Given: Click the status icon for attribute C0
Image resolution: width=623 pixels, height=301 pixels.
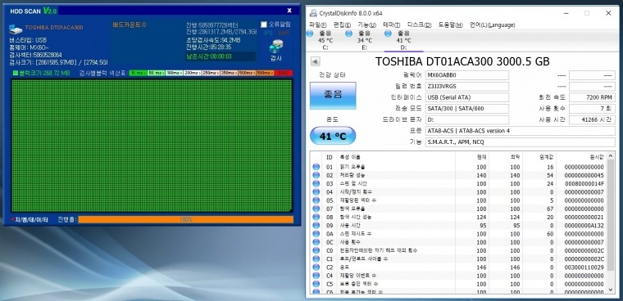Looking at the screenshot, I should [316, 250].
